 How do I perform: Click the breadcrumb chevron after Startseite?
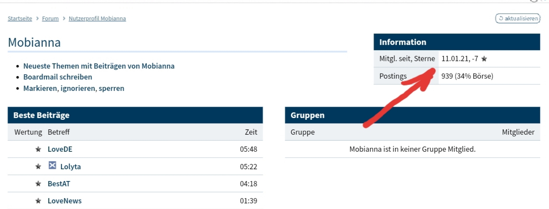[38, 19]
